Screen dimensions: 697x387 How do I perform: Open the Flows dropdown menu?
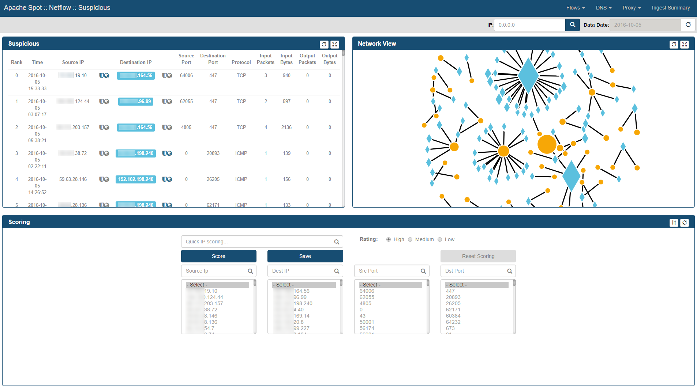coord(575,8)
